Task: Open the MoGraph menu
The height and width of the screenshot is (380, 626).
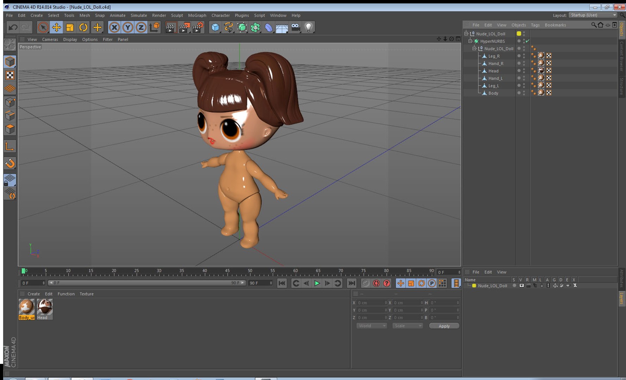Action: pyautogui.click(x=197, y=15)
